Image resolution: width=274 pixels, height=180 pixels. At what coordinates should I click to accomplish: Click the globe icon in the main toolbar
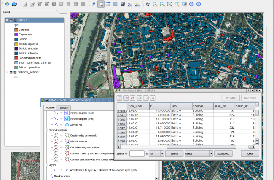[7, 4]
